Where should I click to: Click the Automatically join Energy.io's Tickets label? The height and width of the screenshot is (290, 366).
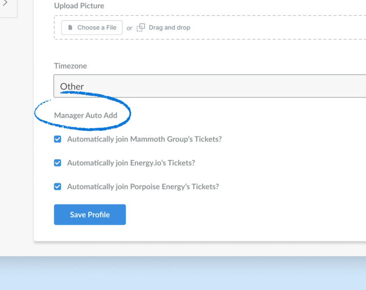coord(131,163)
